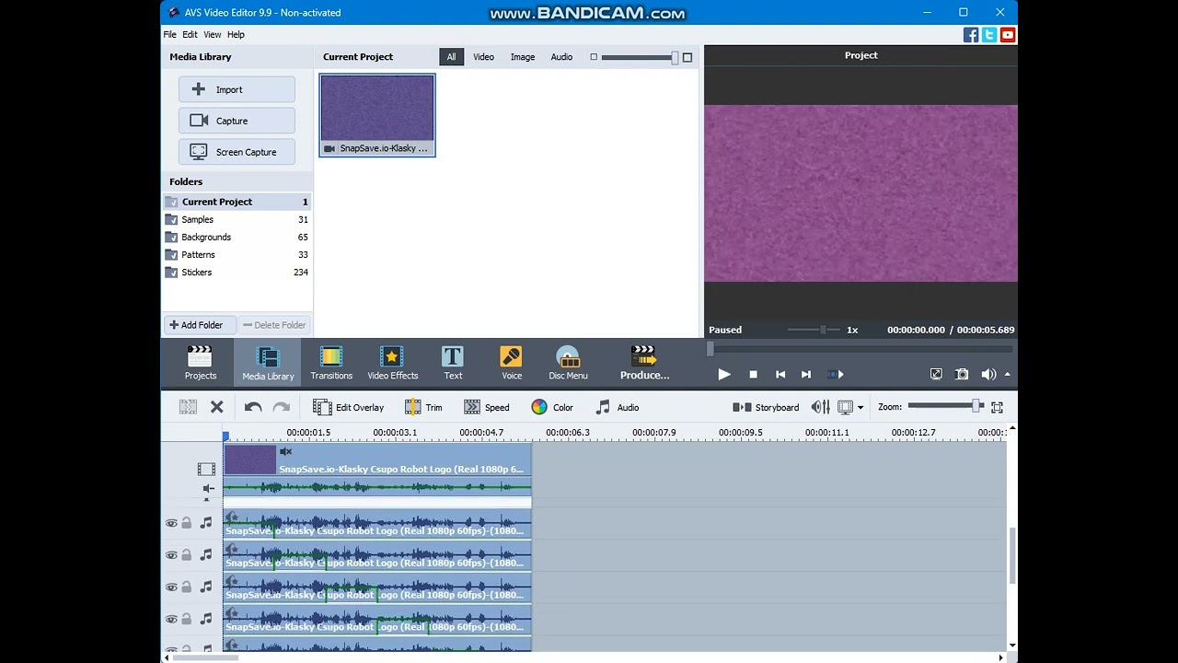Click the Import button

pos(237,89)
